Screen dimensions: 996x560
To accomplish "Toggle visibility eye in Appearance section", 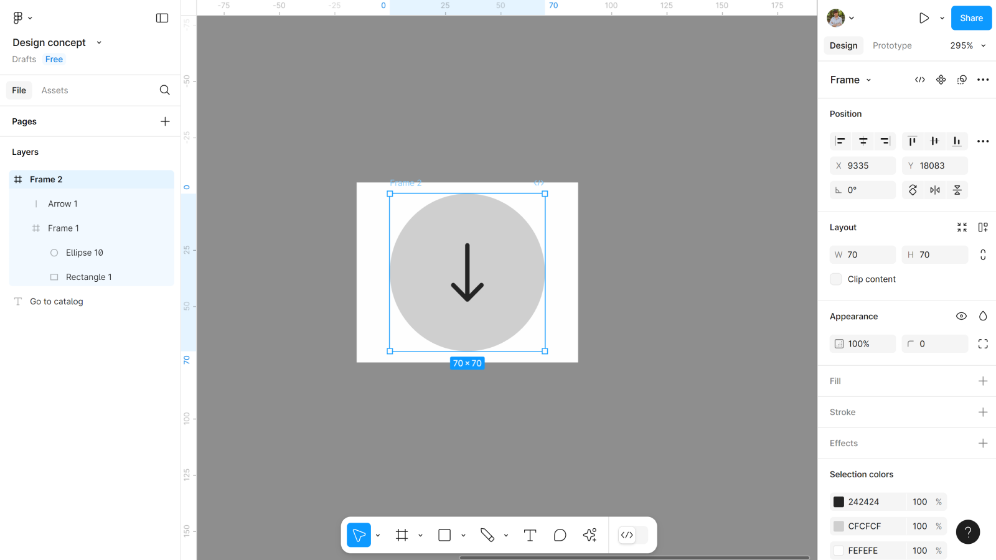I will 961,316.
